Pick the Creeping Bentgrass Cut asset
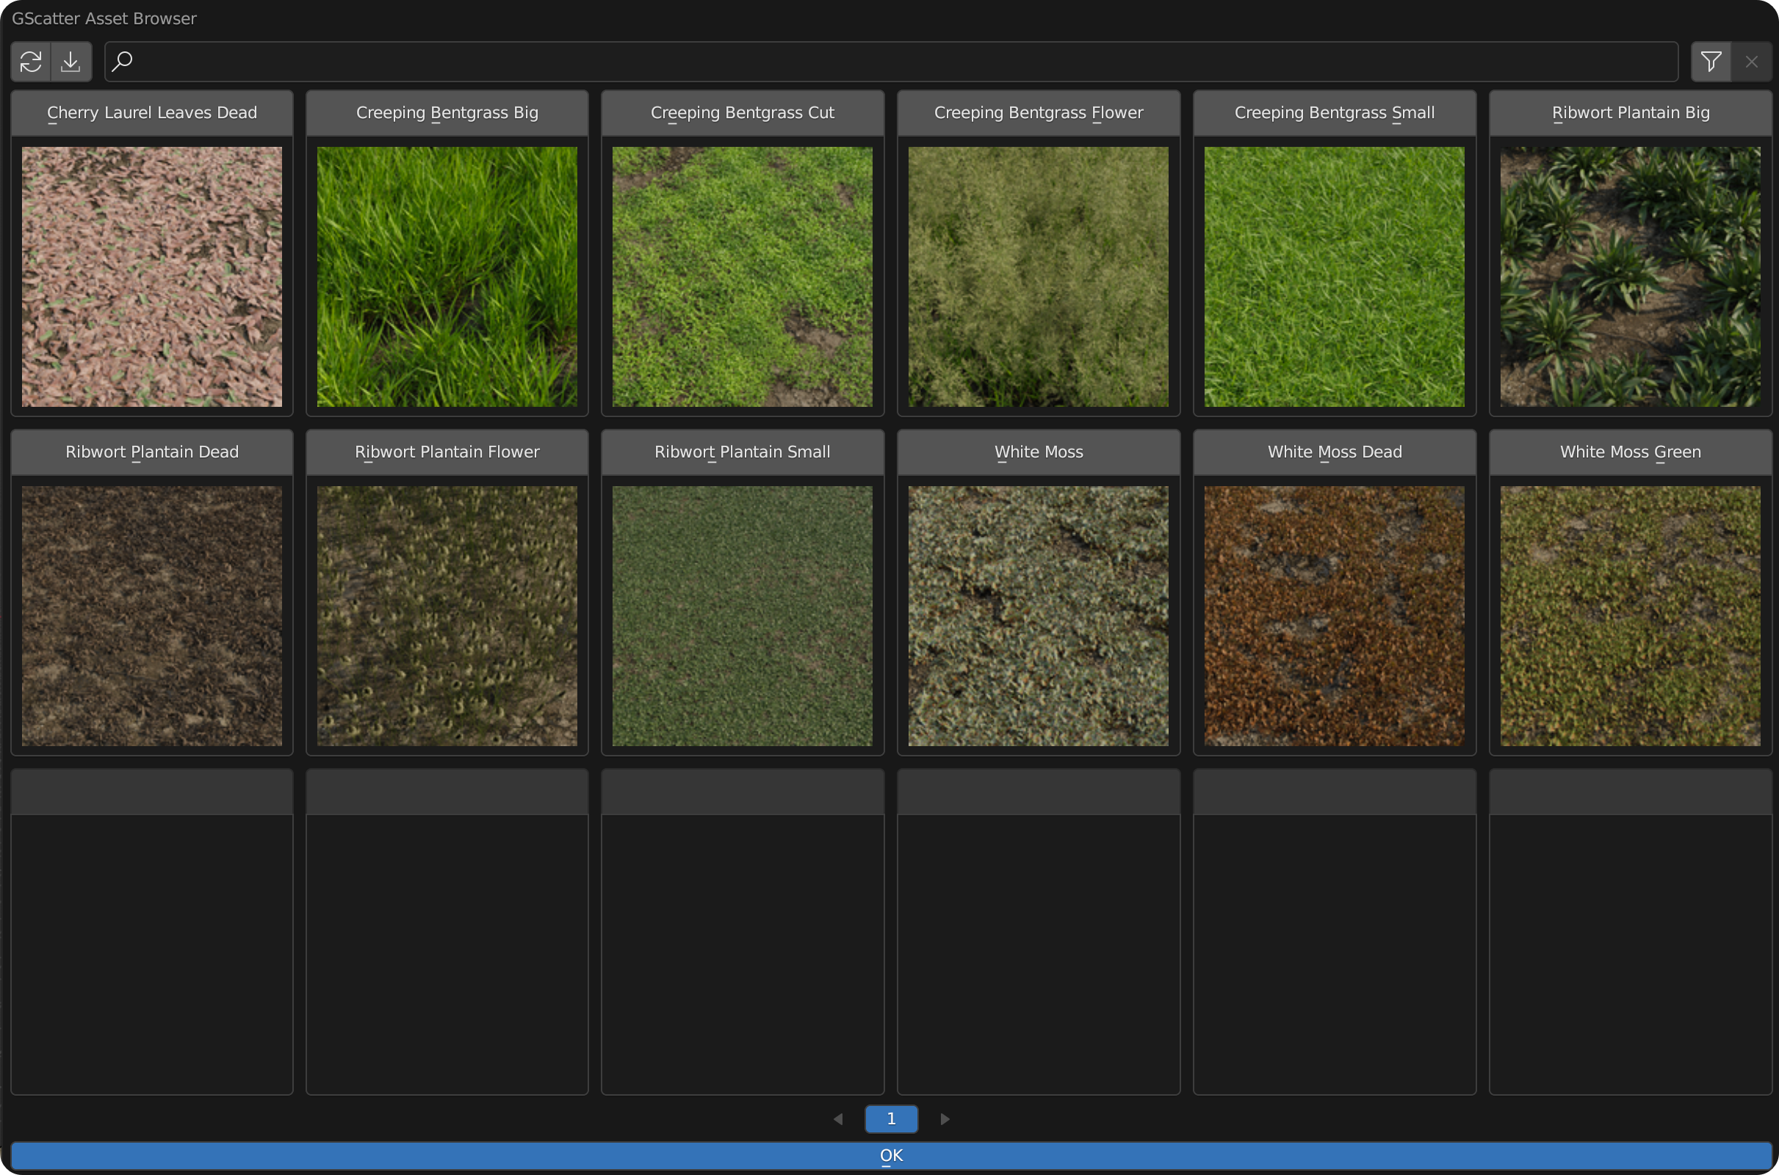This screenshot has height=1175, width=1779. pyautogui.click(x=743, y=277)
